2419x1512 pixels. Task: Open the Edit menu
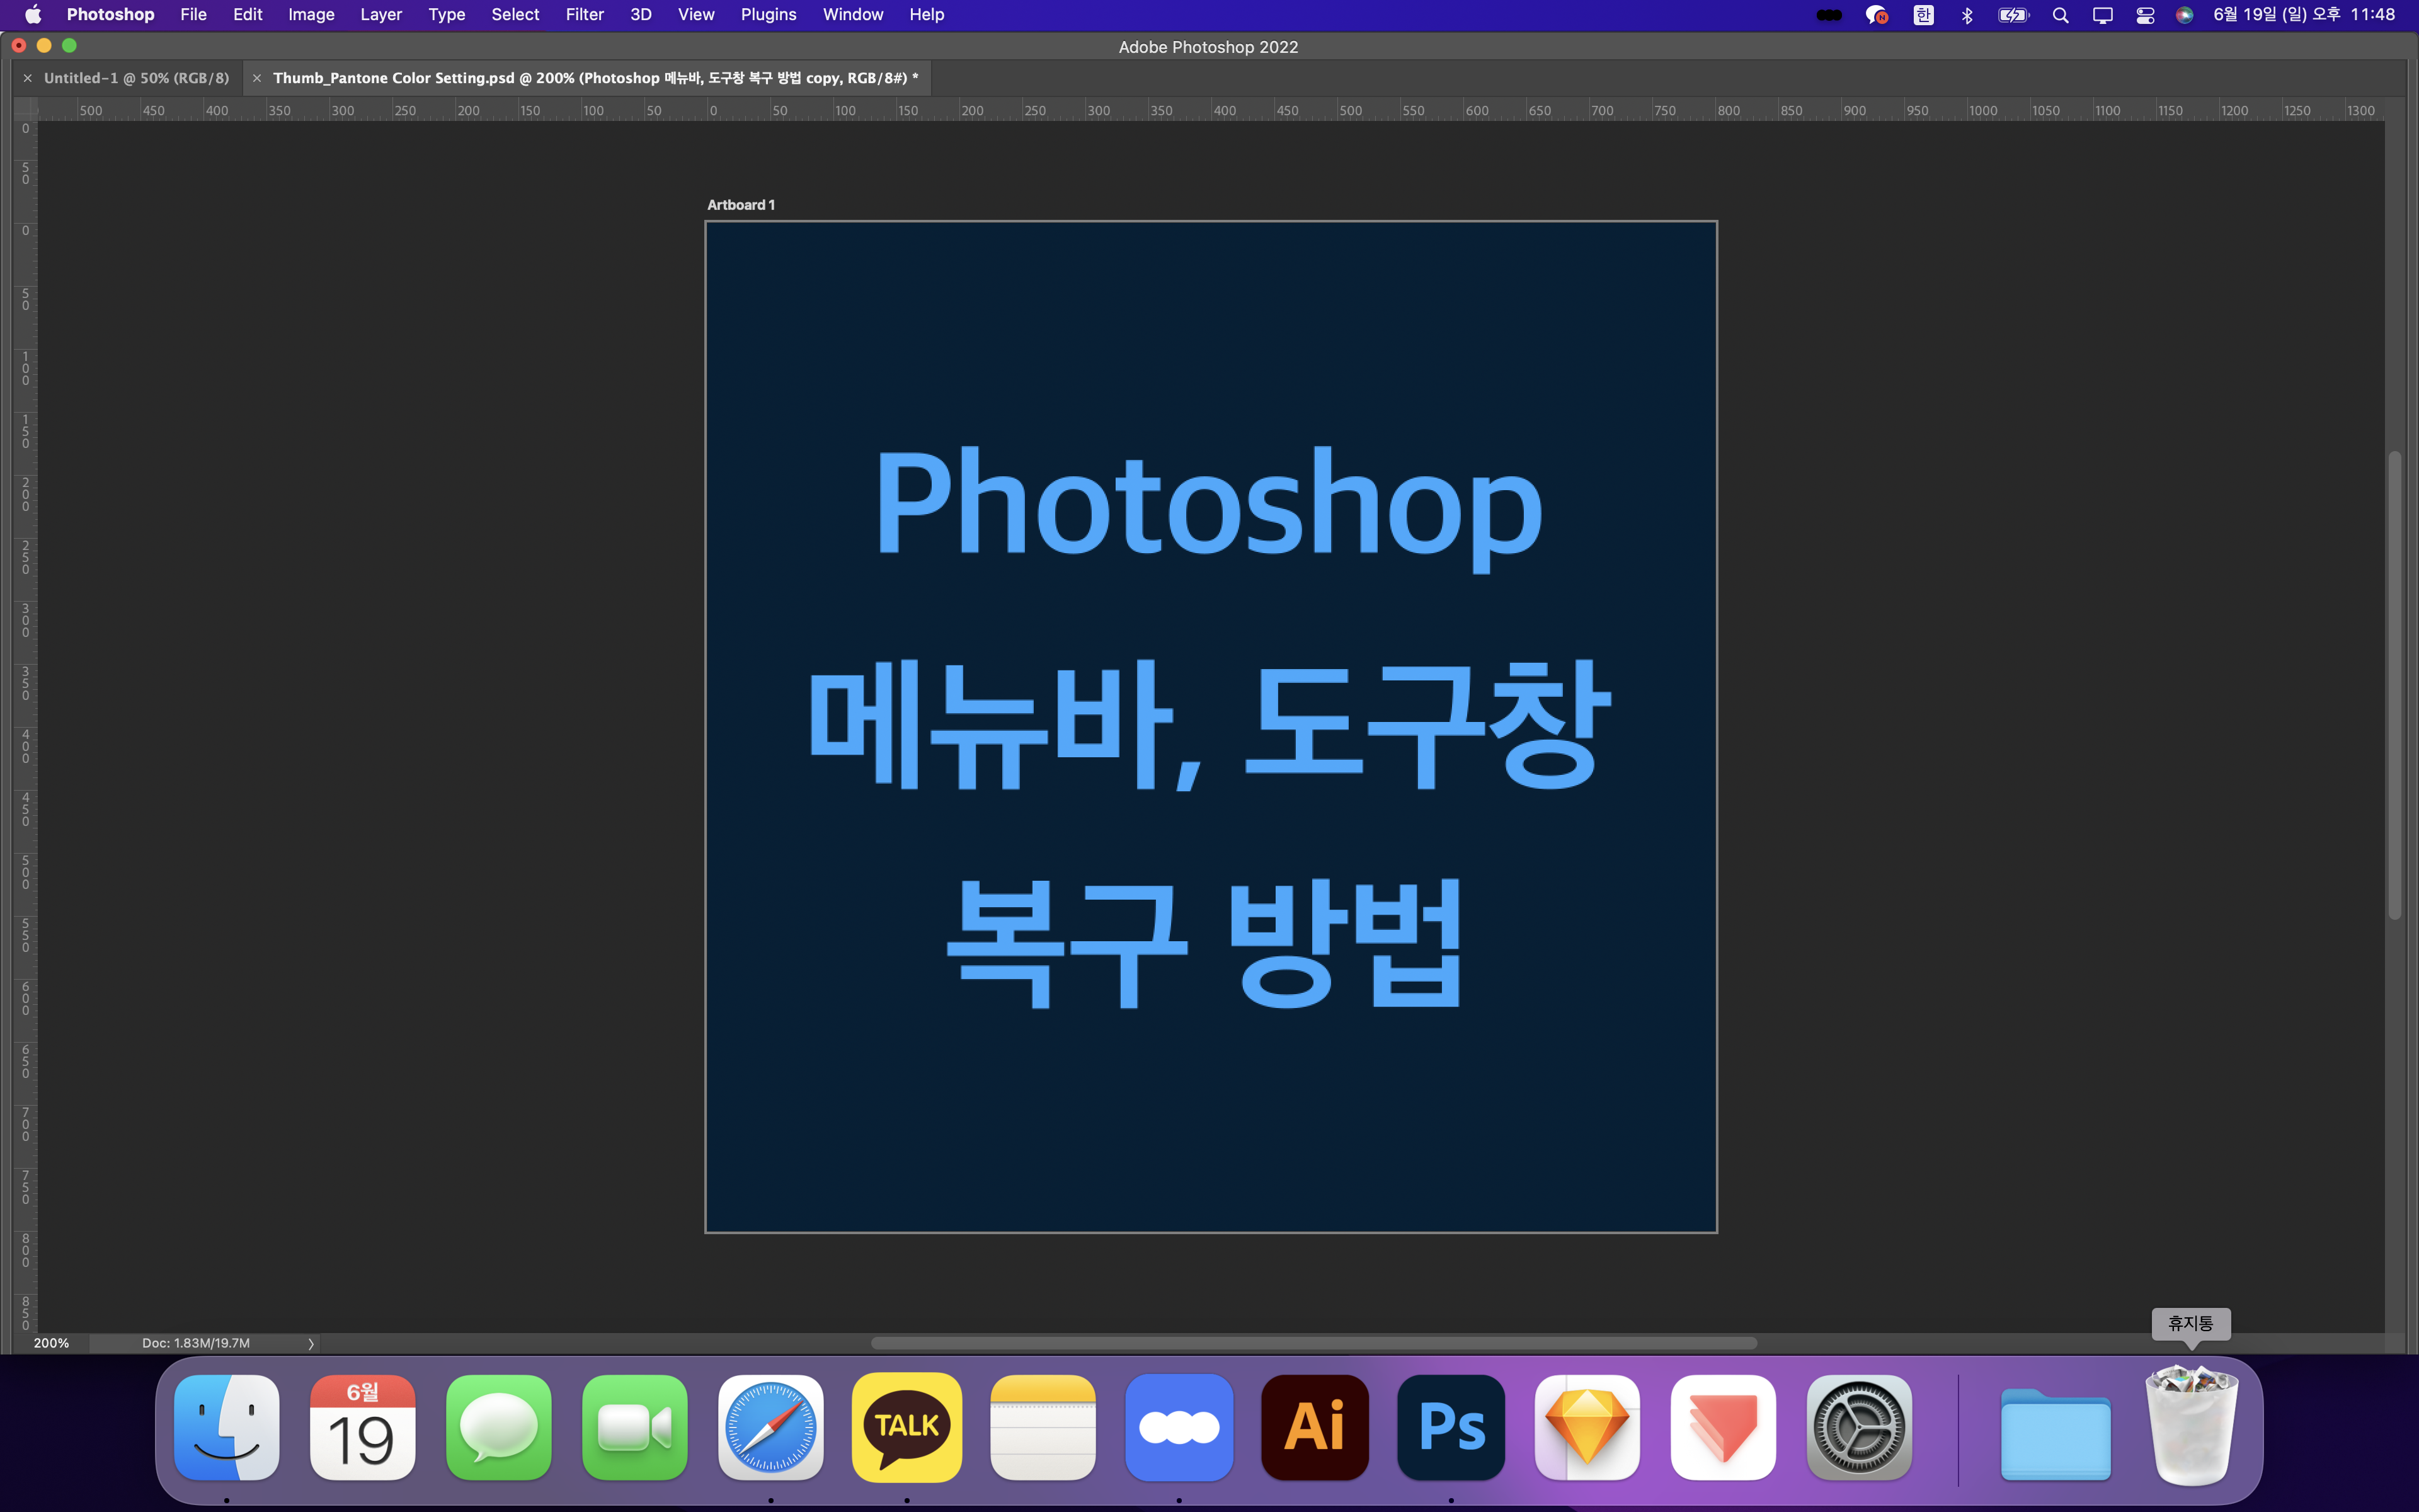pos(247,14)
